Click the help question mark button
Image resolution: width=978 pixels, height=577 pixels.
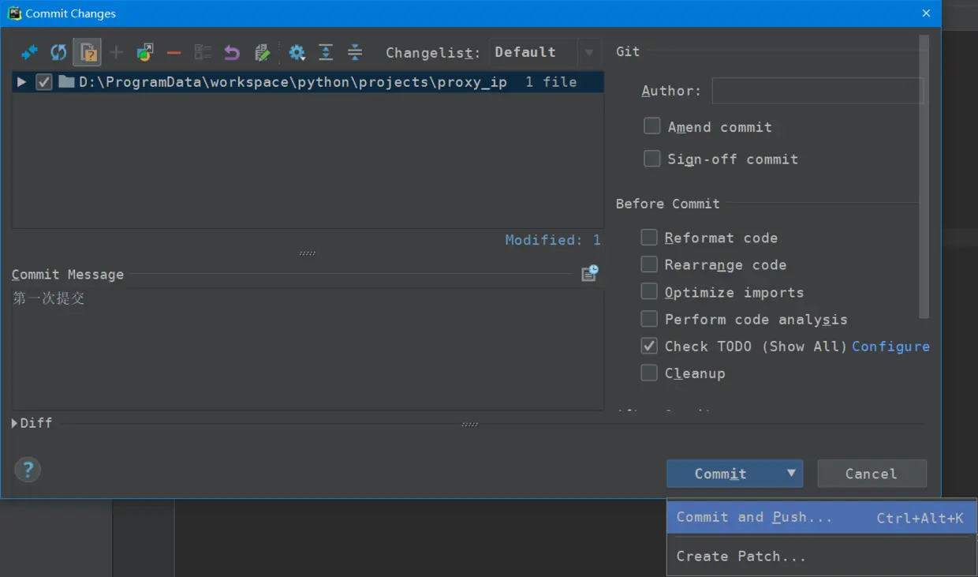[28, 470]
